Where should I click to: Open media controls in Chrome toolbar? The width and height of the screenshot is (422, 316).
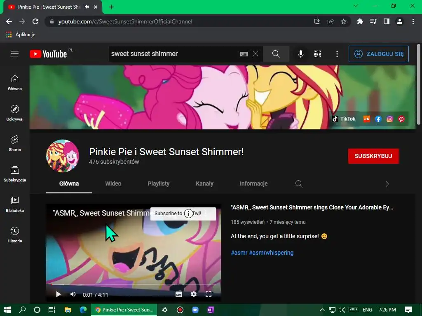(x=373, y=21)
